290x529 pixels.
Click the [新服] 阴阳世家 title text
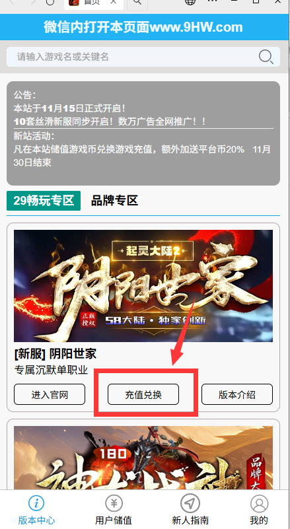[55, 354]
